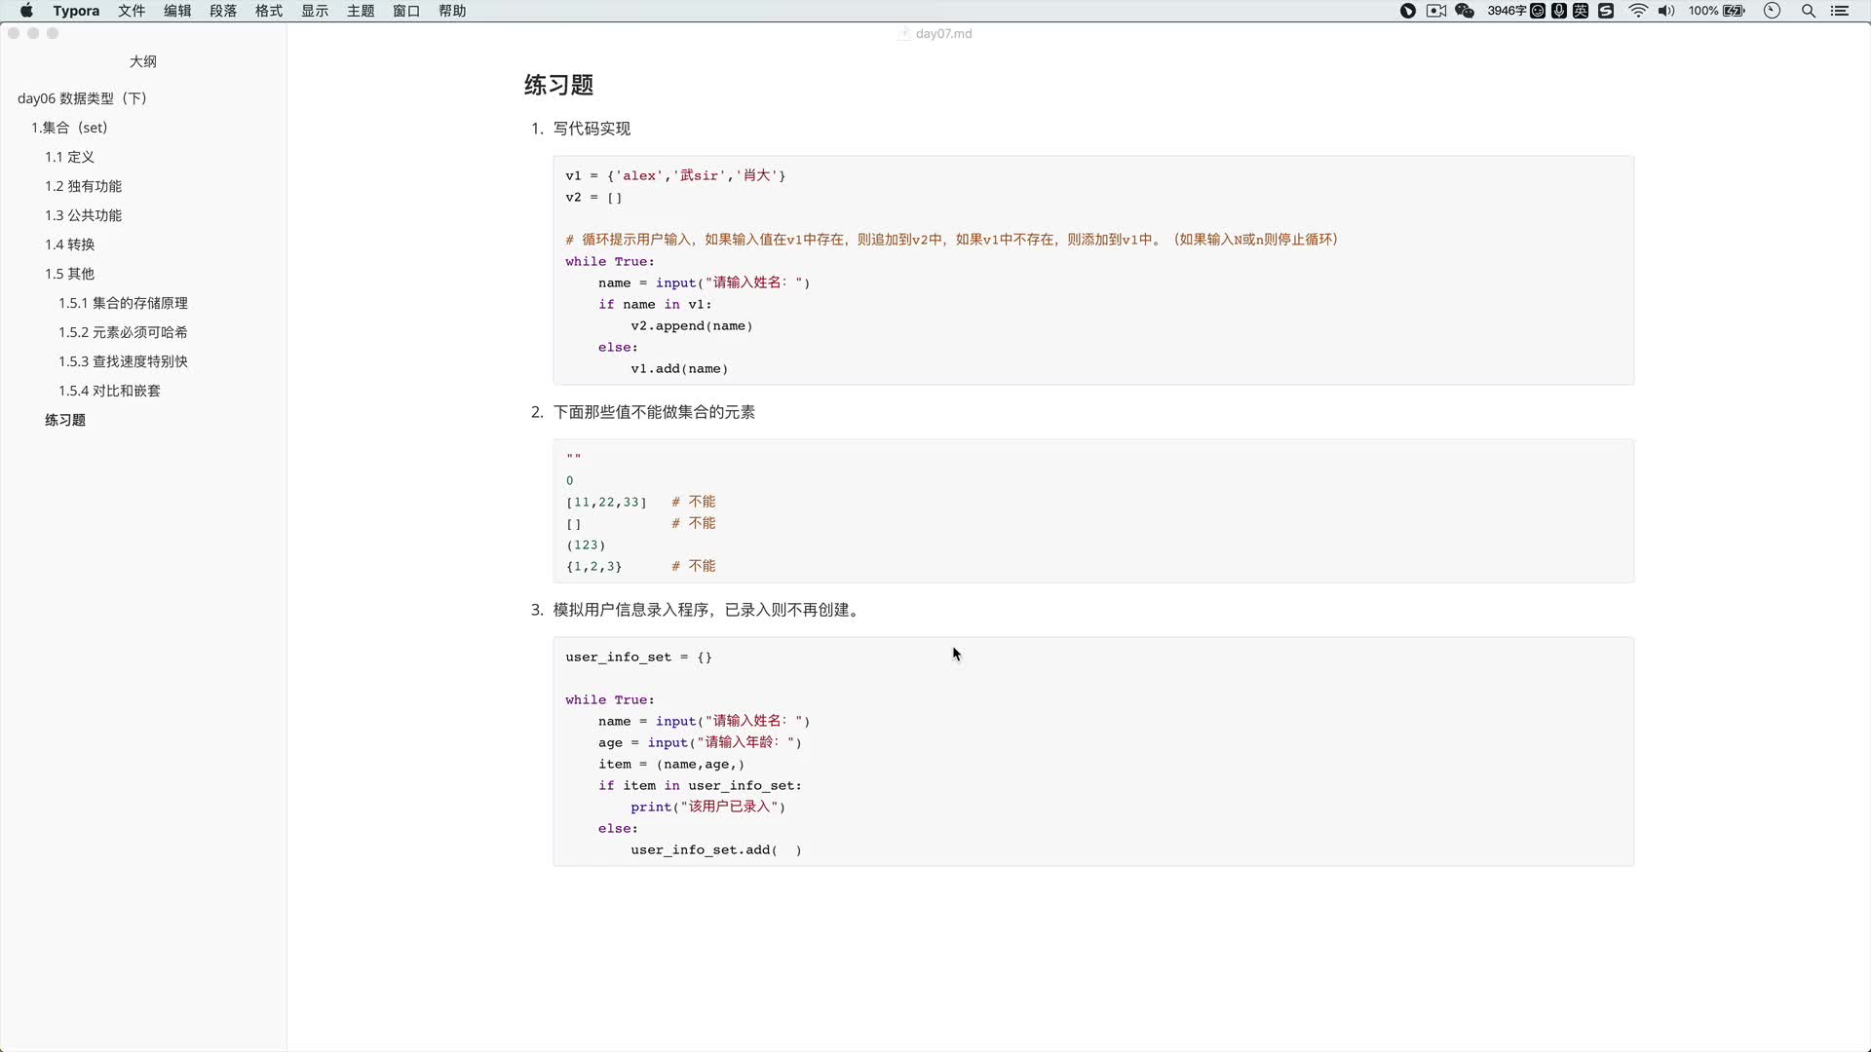Open the Wi-Fi status menu
Screen dimensions: 1871x1052
pyautogui.click(x=1638, y=11)
